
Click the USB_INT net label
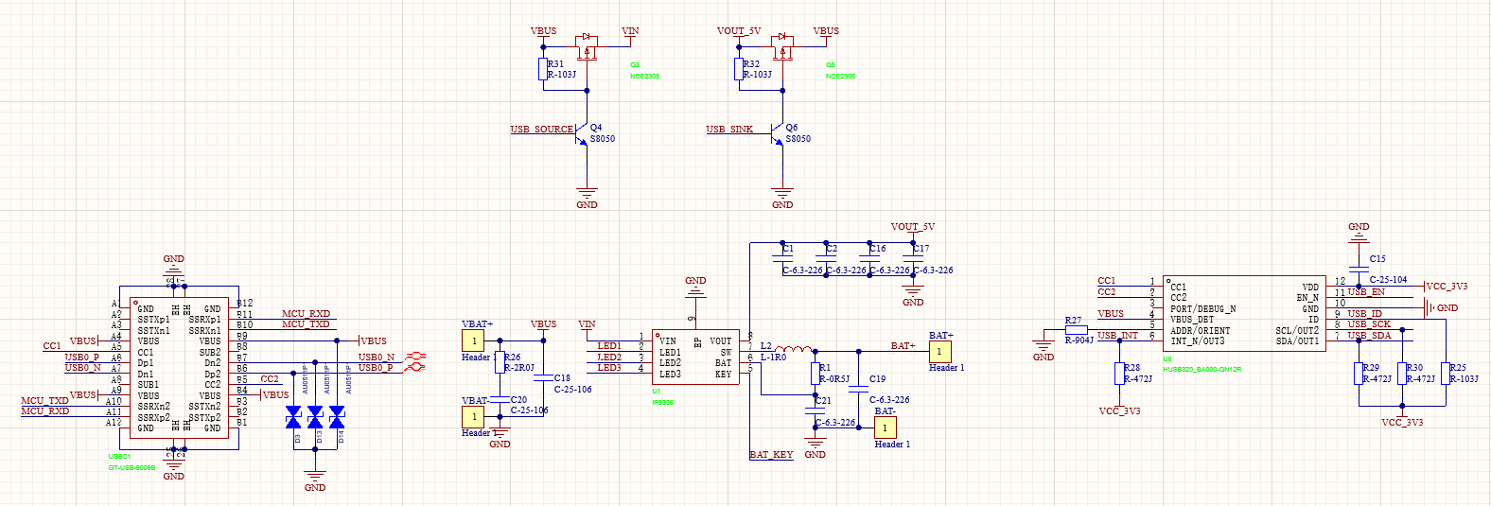(x=1118, y=336)
